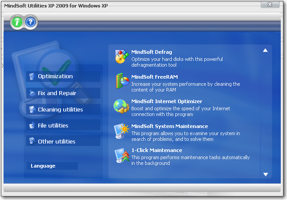Click the MindSoft FreeRAM memory icon

(x=122, y=81)
